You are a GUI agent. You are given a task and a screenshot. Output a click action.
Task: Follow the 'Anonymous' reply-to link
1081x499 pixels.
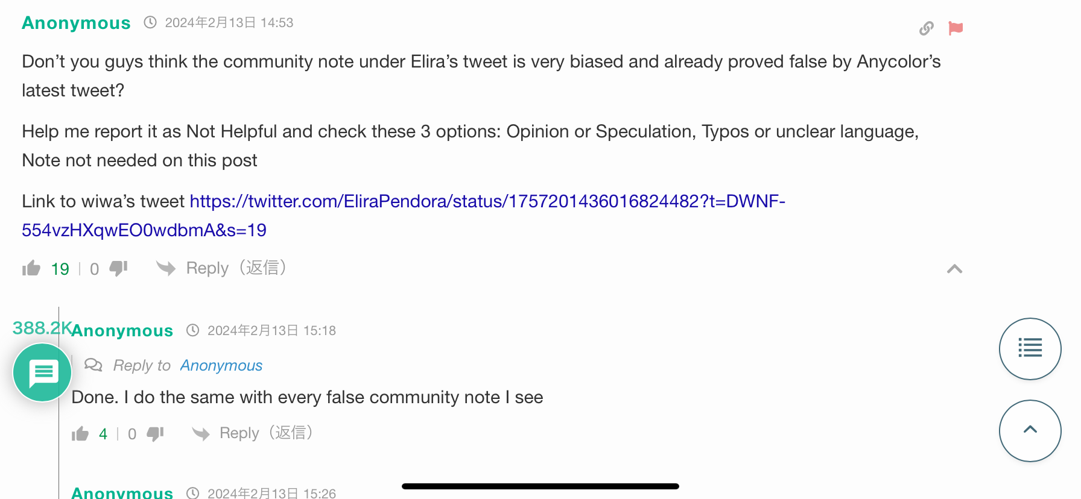[x=221, y=365]
